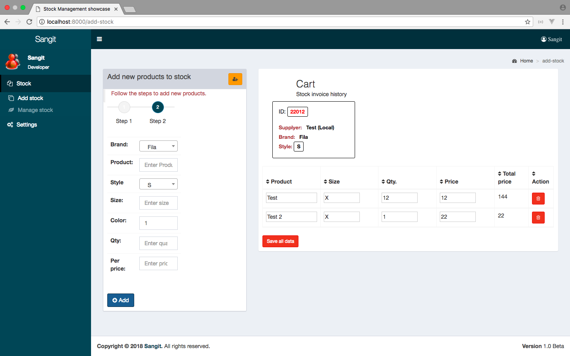570x356 pixels.
Task: Click the Enter size input field
Action: (x=158, y=203)
